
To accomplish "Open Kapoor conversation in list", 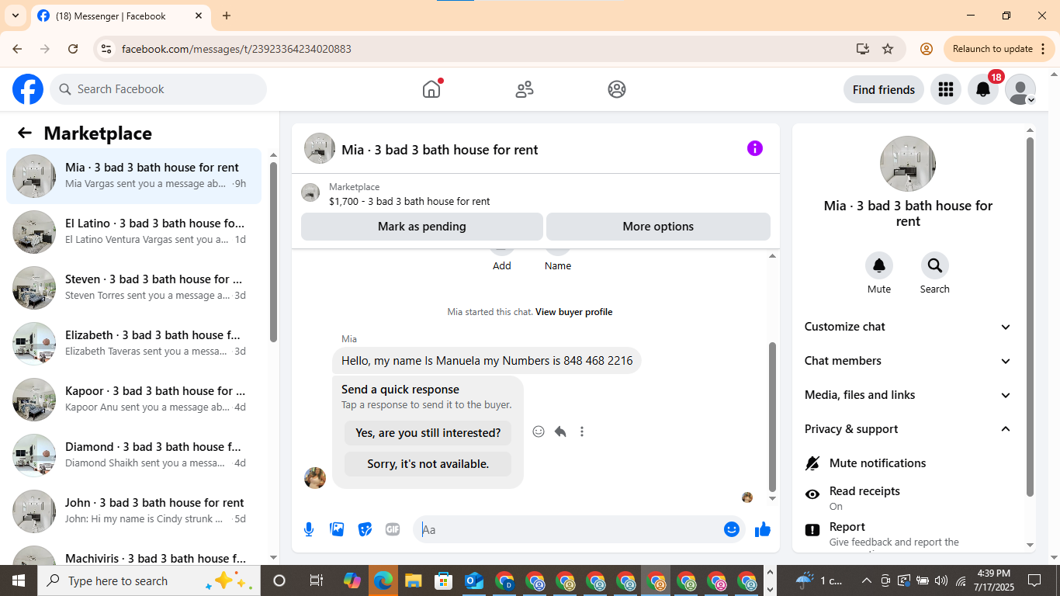I will 133,400.
